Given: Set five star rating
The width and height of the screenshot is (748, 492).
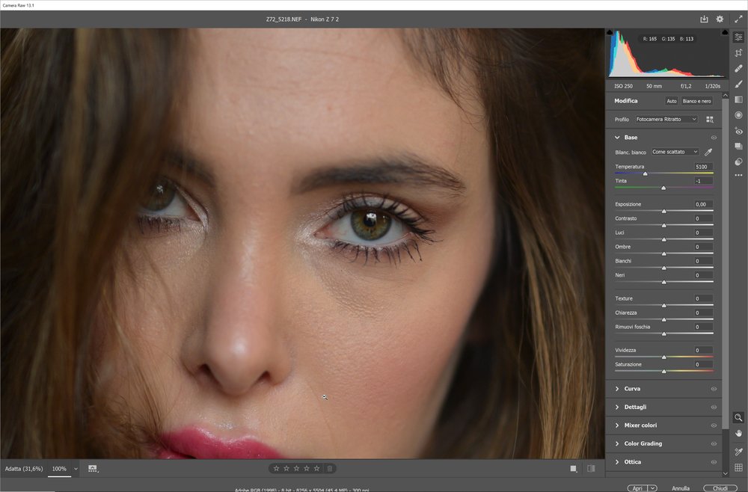Looking at the screenshot, I should click(316, 469).
